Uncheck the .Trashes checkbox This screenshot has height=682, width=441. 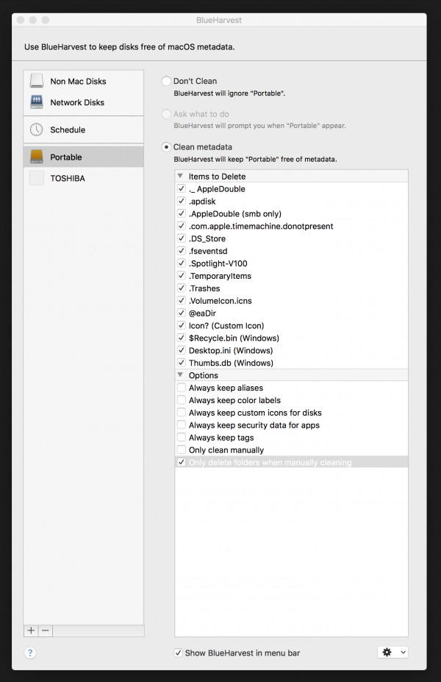182,288
